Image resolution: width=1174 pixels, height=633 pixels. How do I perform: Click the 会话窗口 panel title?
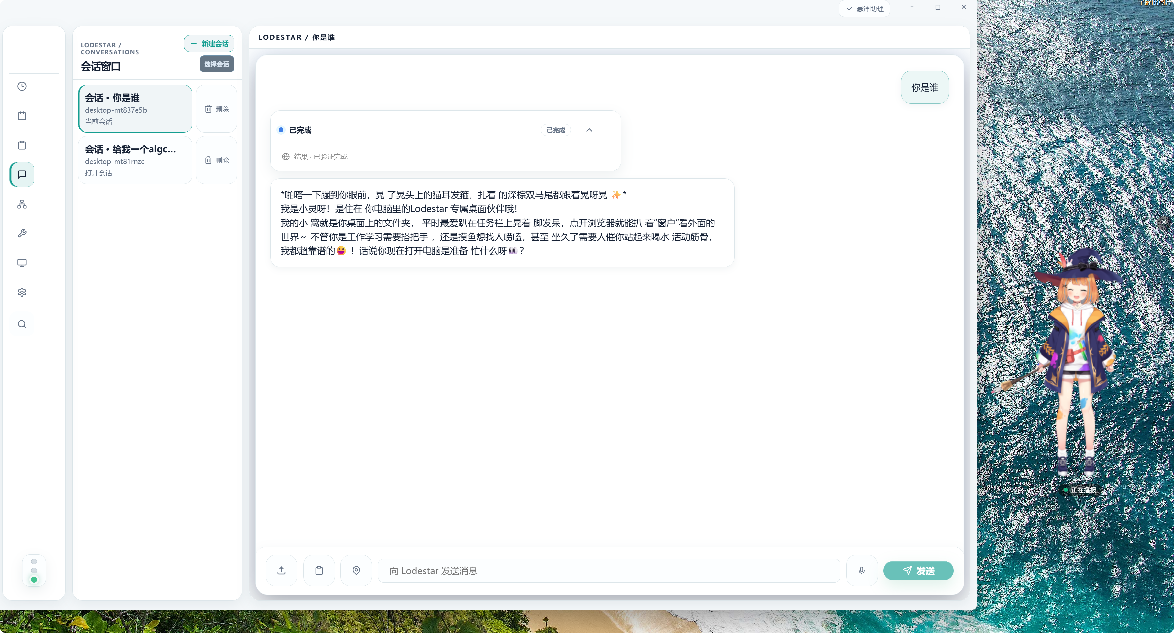[101, 67]
